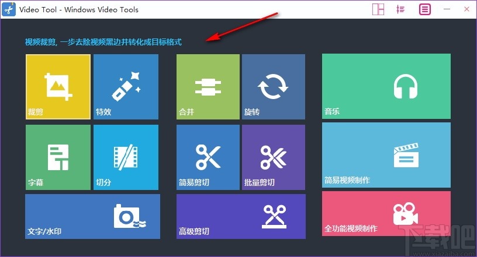Open the 特效 effects tile

point(126,87)
